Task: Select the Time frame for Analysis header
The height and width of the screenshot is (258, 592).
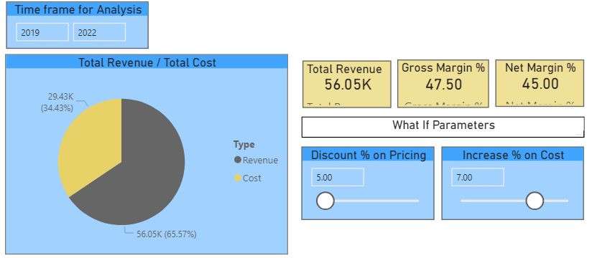Action: pos(78,9)
